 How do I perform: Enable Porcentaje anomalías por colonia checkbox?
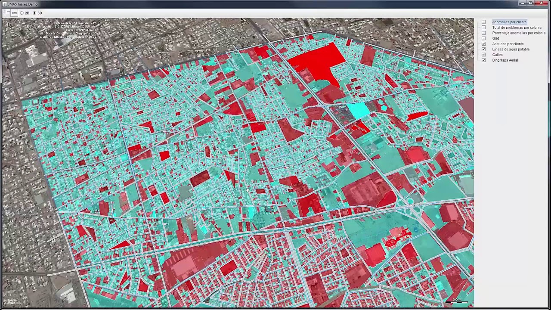tap(483, 33)
